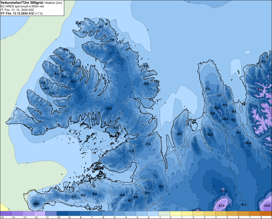Click the -9.3 temperature label
The height and width of the screenshot is (219, 272).
[63, 77]
